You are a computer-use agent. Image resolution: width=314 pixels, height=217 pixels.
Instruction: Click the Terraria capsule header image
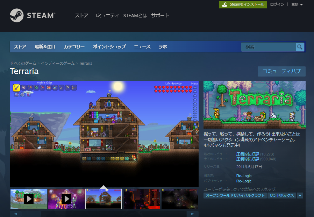click(x=254, y=104)
